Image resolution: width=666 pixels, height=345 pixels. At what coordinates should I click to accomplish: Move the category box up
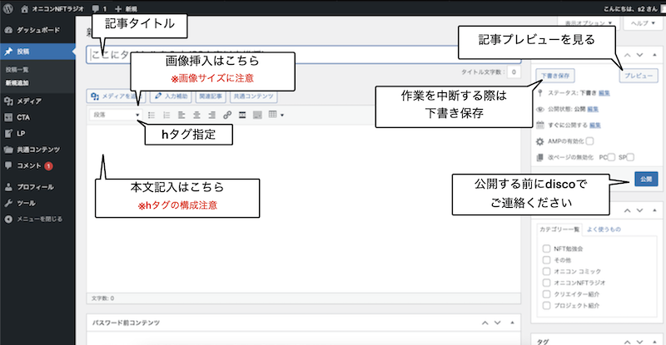[628, 210]
